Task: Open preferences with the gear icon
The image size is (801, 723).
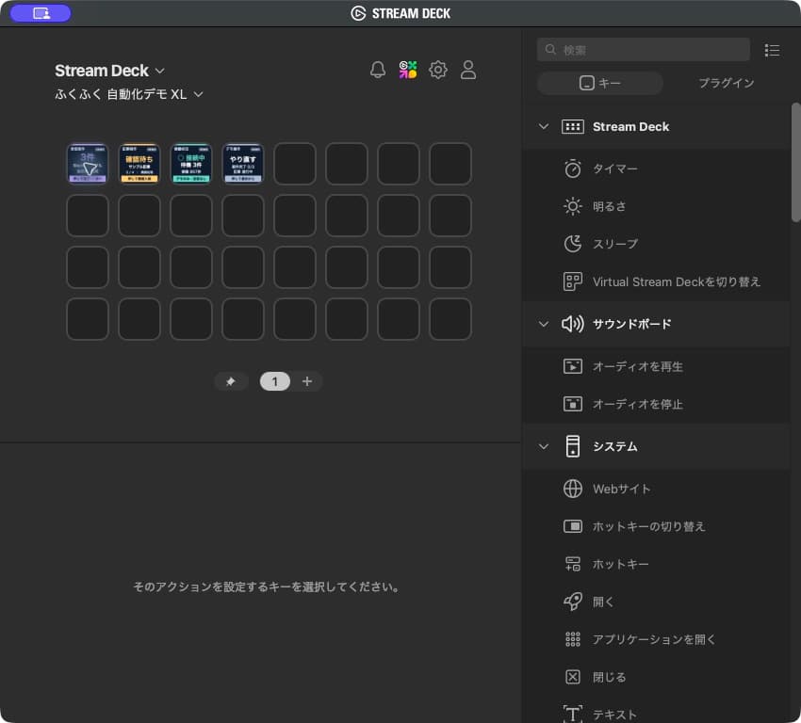Action: point(438,70)
